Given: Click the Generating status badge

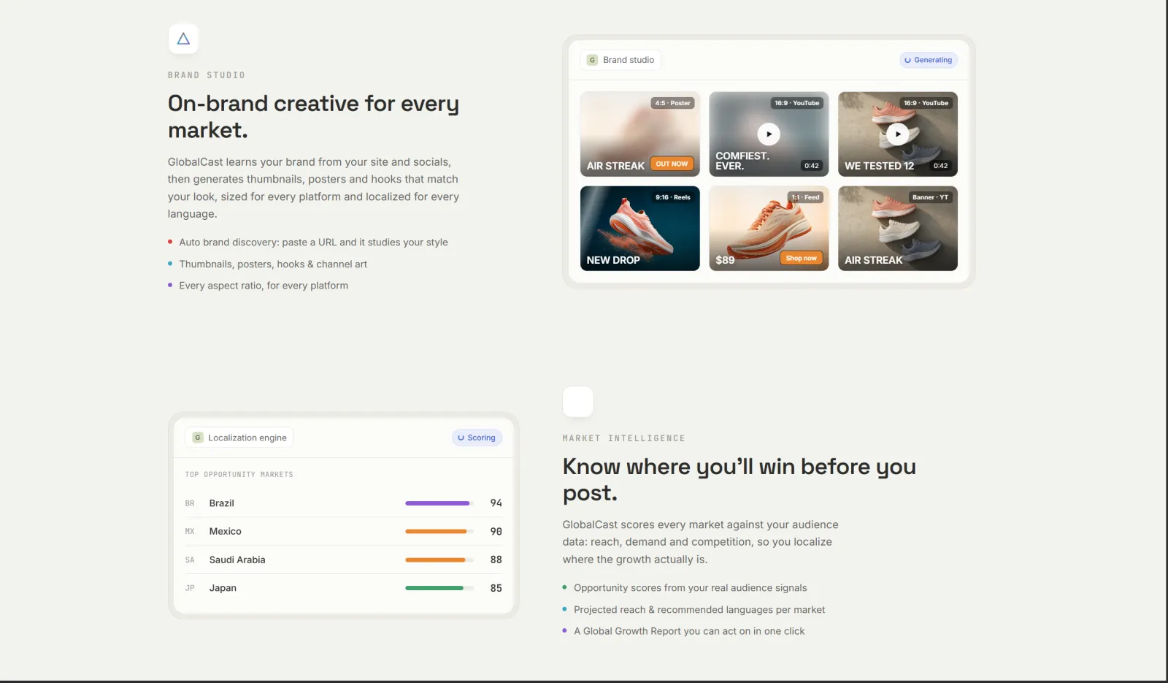Looking at the screenshot, I should point(929,60).
